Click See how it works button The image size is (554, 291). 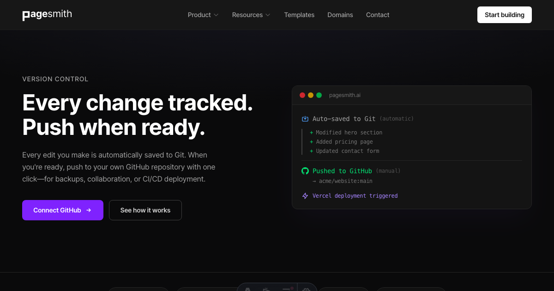click(x=145, y=210)
